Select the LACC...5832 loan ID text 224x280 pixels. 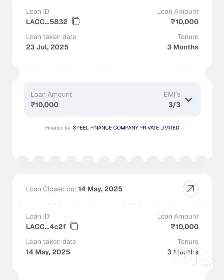[x=47, y=22]
